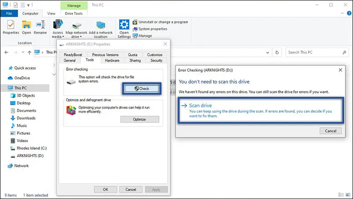The width and height of the screenshot is (353, 199).
Task: Switch to details view icon in status bar
Action: coord(341,195)
